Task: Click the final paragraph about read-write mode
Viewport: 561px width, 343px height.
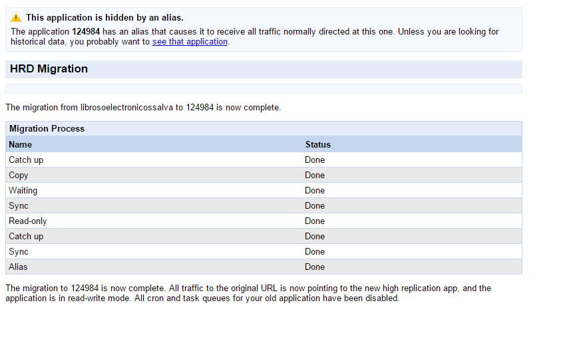Action: click(x=248, y=293)
